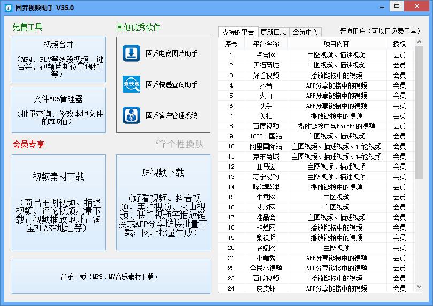
Task: Click 播放链接中含baishi的视频 cell
Action: (337, 126)
